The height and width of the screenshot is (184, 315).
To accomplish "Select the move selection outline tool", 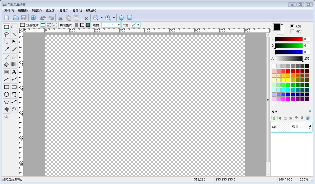I will (7, 42).
